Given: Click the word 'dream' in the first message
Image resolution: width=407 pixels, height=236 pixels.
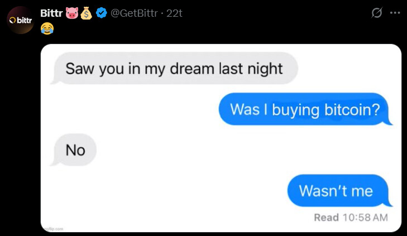Looking at the screenshot, I should (192, 69).
